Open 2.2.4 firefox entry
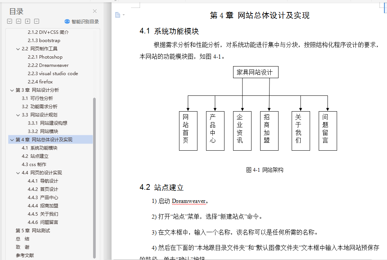The width and height of the screenshot is (387, 260). click(x=40, y=82)
